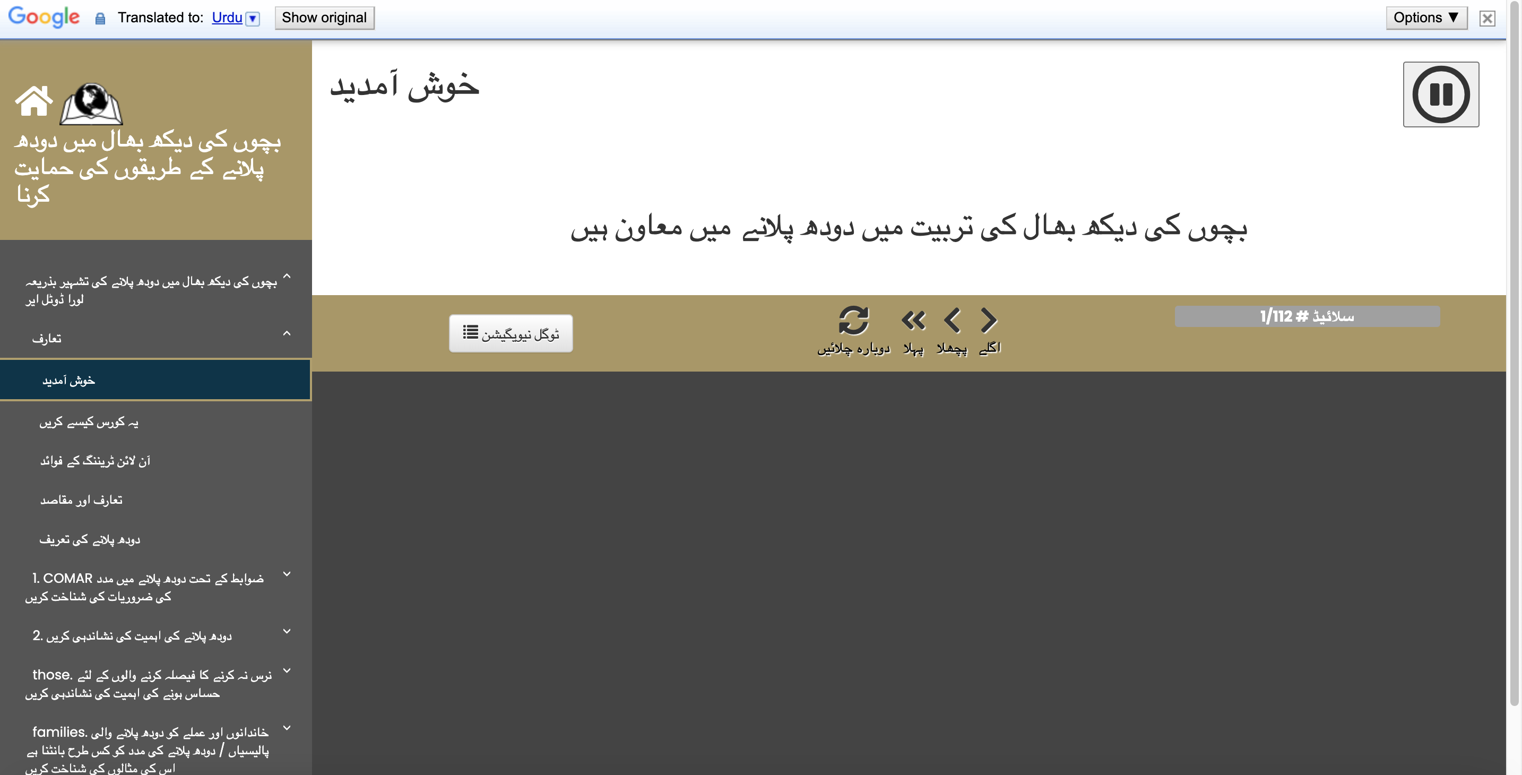Collapse the introduction section chevron

287,333
